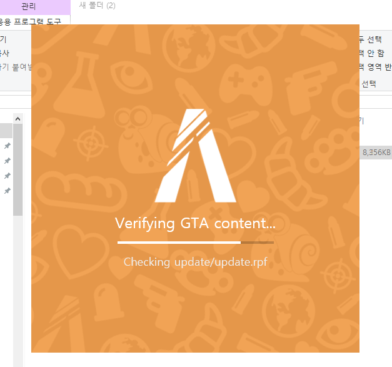Click the scroll up arrow in Explorer sidebar

(x=18, y=119)
